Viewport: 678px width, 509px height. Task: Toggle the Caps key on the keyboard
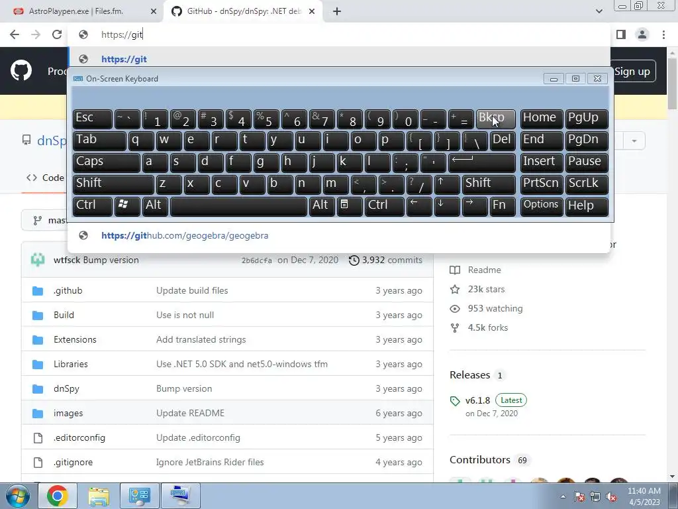tap(107, 162)
